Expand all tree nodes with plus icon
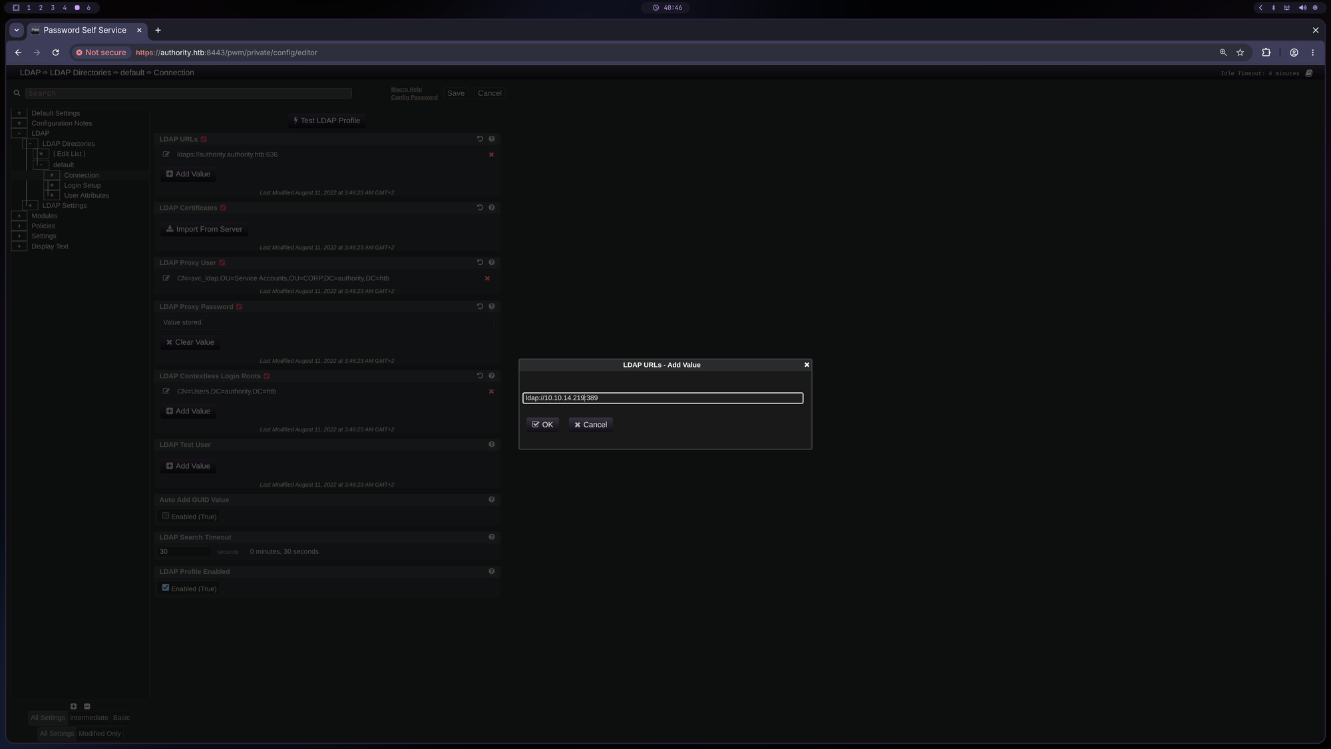 pos(74,706)
